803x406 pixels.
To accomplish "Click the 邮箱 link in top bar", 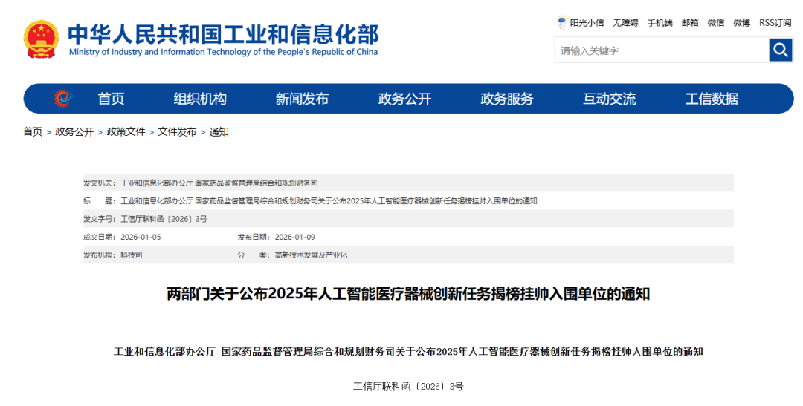I will pyautogui.click(x=690, y=23).
